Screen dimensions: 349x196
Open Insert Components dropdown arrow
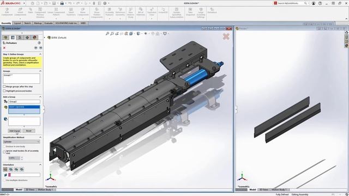click(x=20, y=19)
